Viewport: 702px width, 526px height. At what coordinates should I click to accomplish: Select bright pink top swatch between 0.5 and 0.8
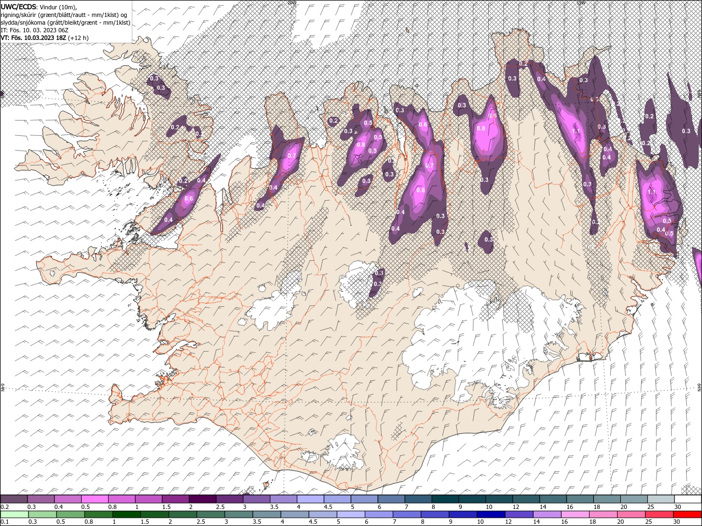tap(95, 499)
